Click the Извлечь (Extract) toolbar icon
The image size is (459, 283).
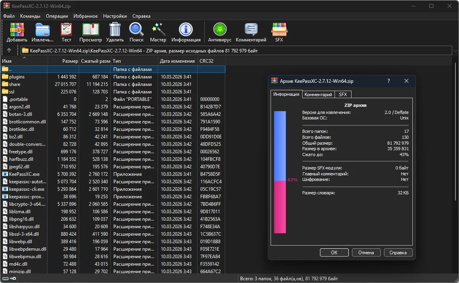pos(42,32)
